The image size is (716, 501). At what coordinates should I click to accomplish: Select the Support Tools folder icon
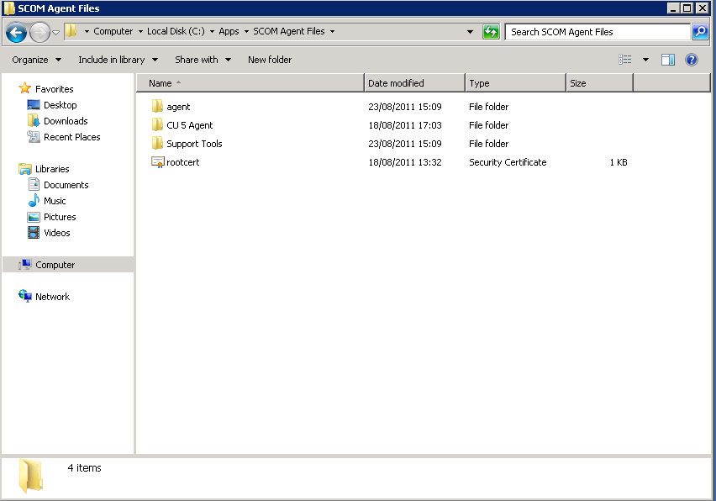click(157, 144)
